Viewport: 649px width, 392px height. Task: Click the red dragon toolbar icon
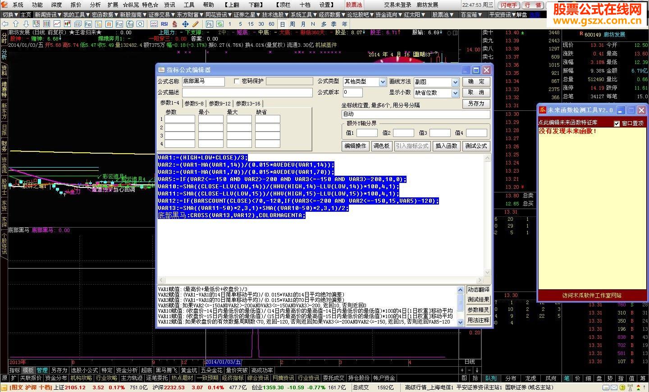[174, 24]
